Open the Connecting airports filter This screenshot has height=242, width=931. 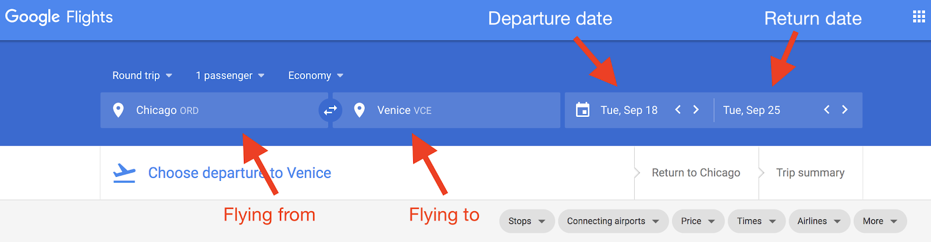pos(613,221)
